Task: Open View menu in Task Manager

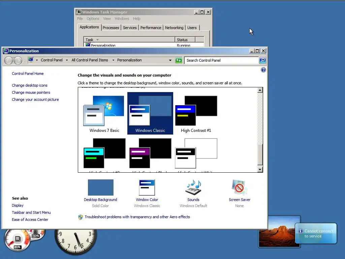Action: 107,19
